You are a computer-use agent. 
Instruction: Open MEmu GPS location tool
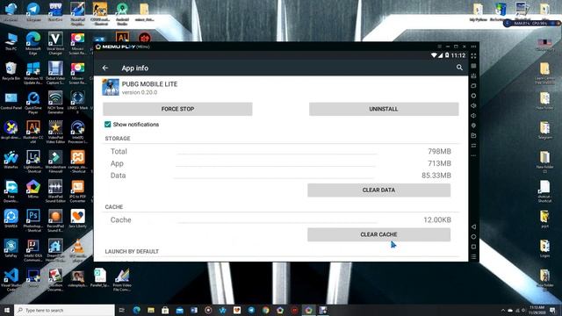click(473, 126)
